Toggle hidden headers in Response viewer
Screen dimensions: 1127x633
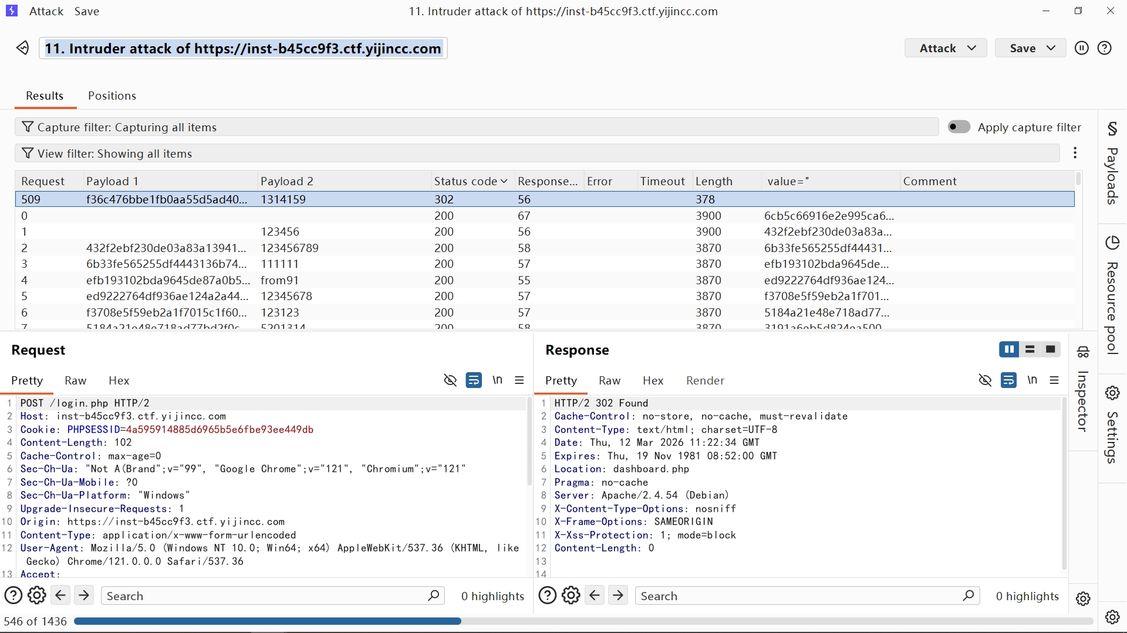click(x=985, y=380)
